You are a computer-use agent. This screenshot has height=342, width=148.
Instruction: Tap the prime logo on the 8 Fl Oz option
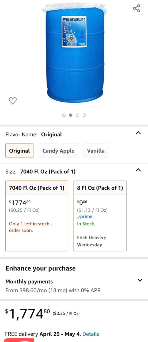pos(85,217)
